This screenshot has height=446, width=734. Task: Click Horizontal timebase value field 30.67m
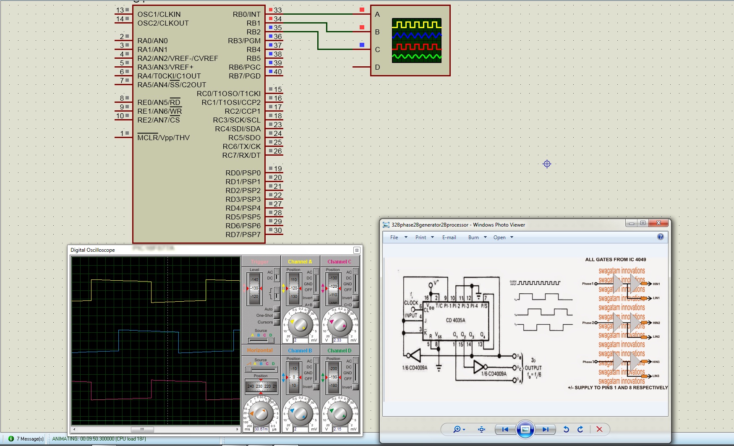tap(261, 429)
